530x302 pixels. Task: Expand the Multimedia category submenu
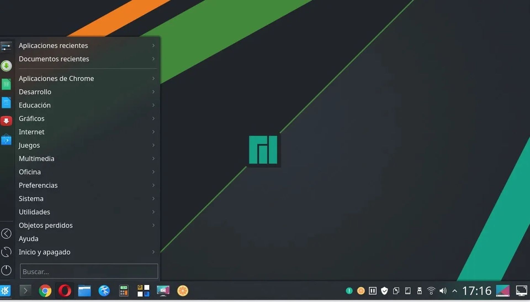[36, 159]
